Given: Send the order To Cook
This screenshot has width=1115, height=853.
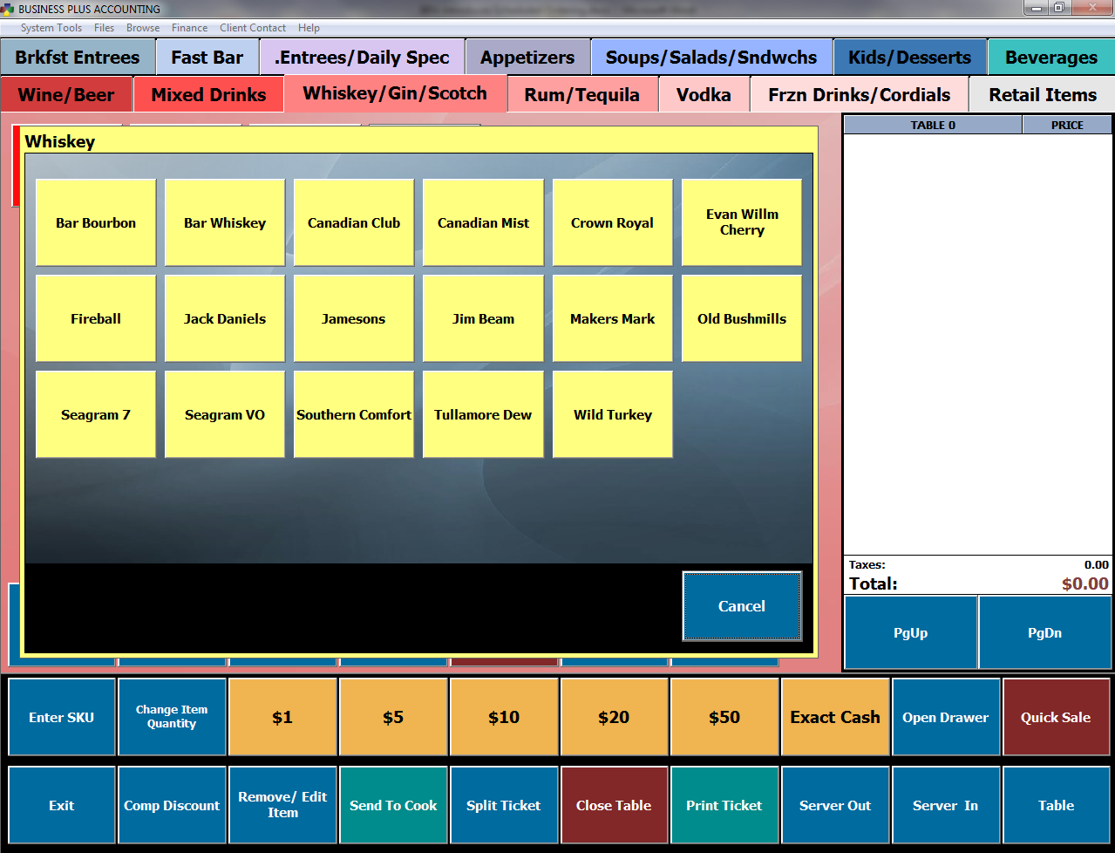Looking at the screenshot, I should (x=393, y=805).
